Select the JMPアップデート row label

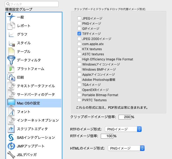click(31, 146)
